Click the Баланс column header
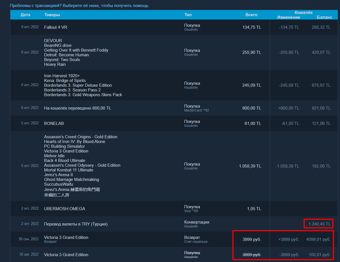Image resolution: width=340 pixels, height=262 pixels. pyautogui.click(x=324, y=17)
